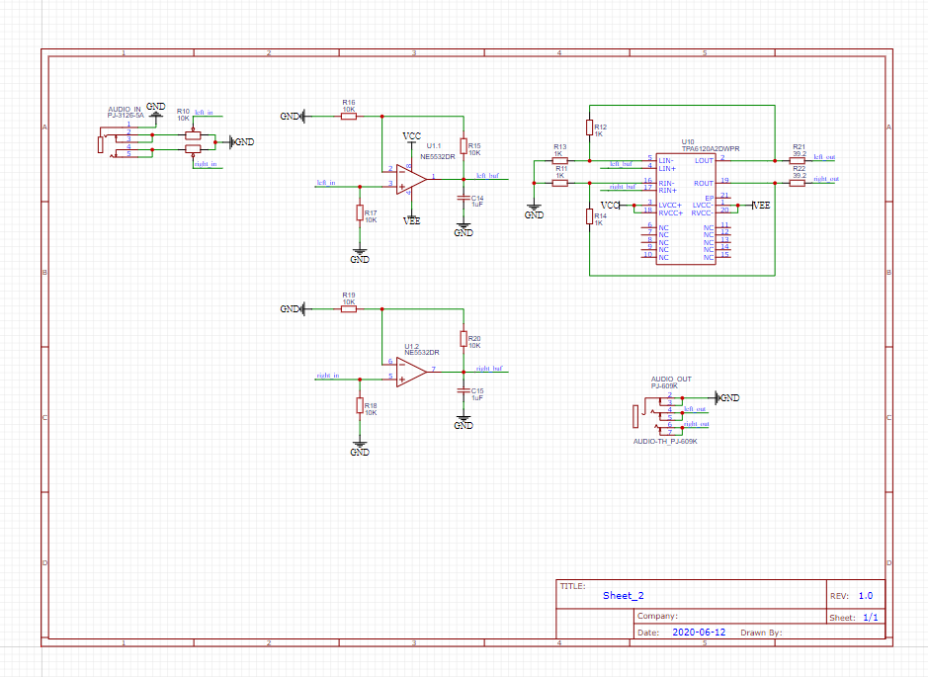
Task: Select resistor R13 symbol
Action: (560, 160)
